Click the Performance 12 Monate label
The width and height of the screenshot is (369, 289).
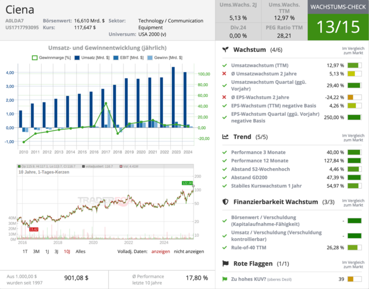[260, 160]
